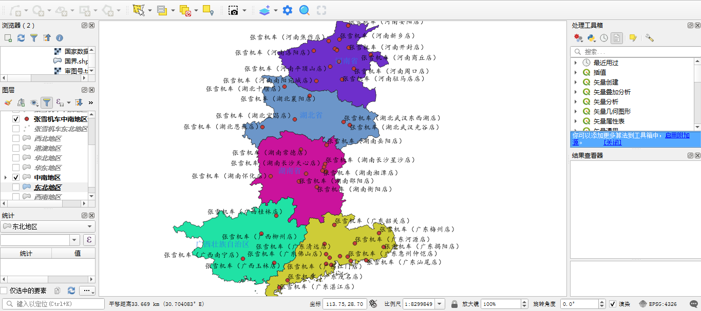The image size is (701, 311).
Task: Click the coordinate field 113.75, 28.70
Action: pyautogui.click(x=345, y=304)
